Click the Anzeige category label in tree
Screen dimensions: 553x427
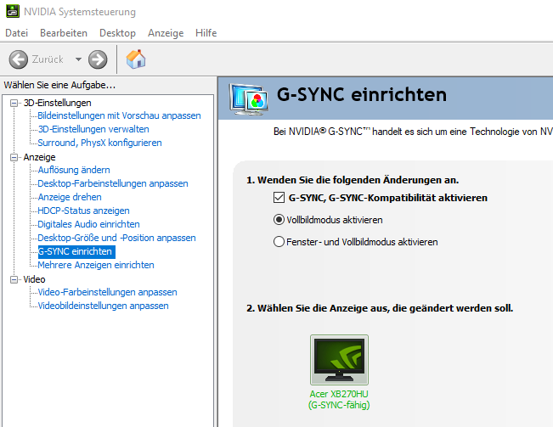point(39,157)
